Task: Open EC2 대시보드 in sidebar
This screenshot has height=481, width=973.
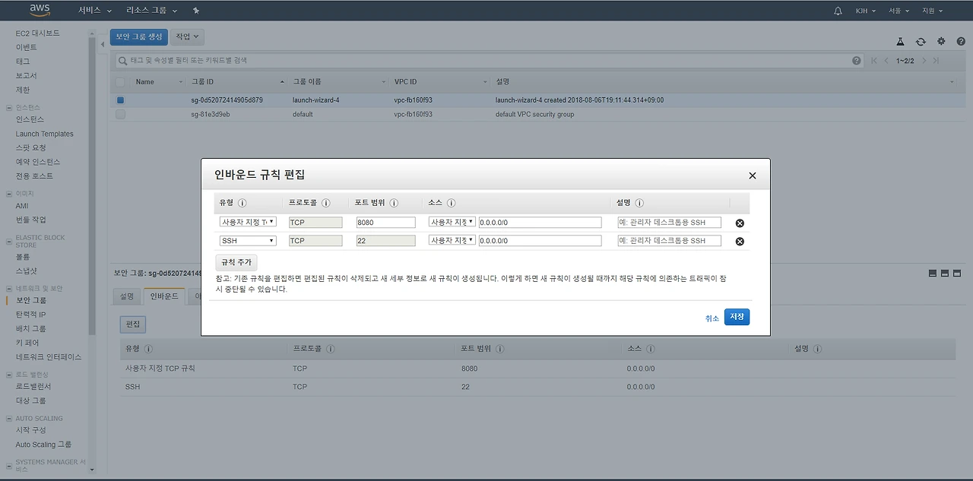Action: pyautogui.click(x=37, y=33)
